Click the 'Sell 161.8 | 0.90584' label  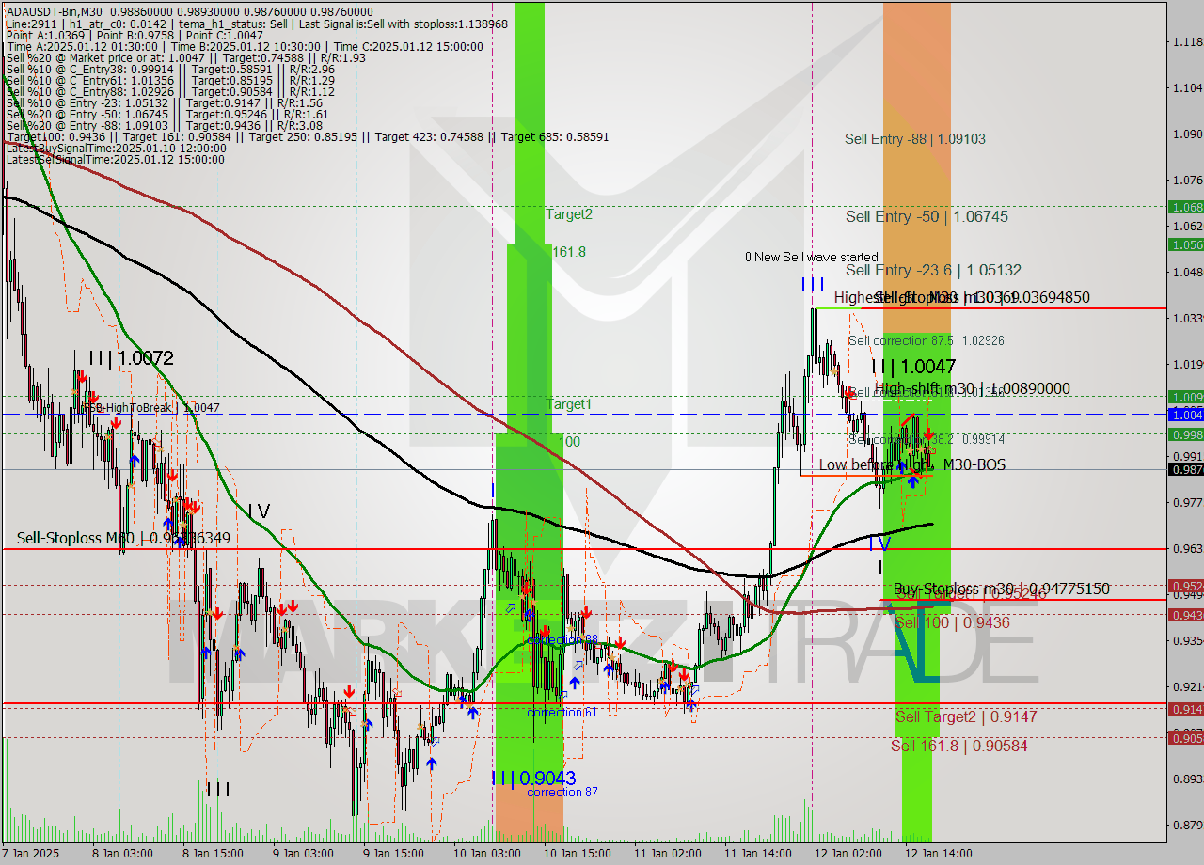(958, 746)
